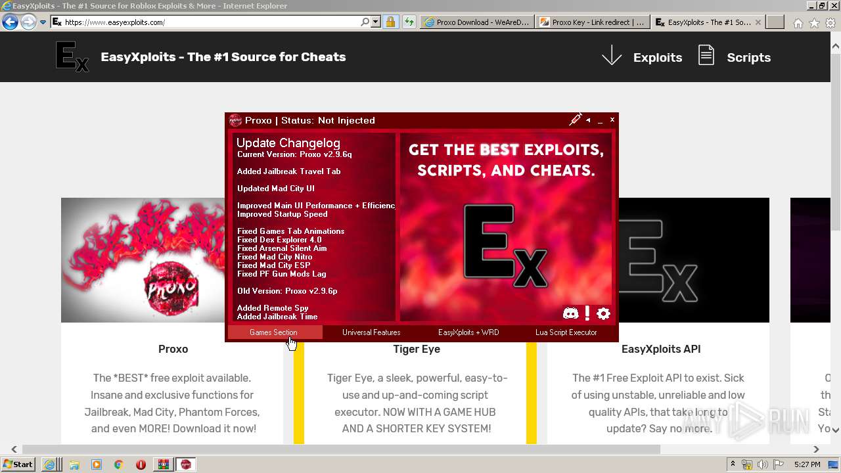Open the Windows Start menu
Viewport: 841px width, 473px height.
18,464
